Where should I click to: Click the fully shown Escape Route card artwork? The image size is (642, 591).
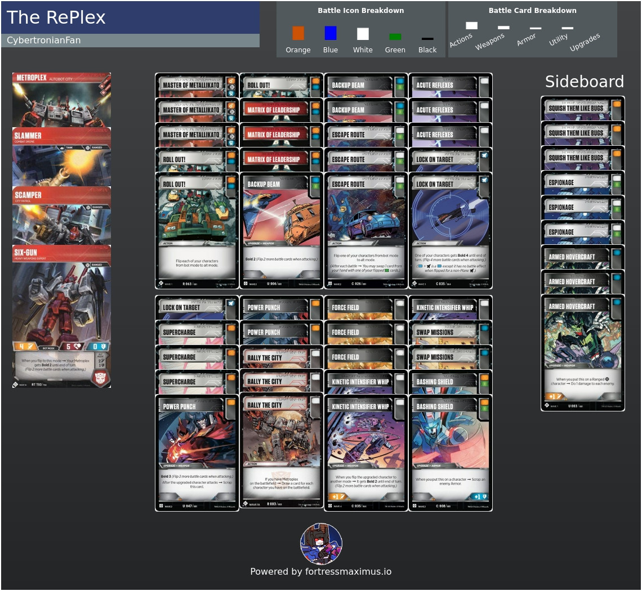(366, 216)
